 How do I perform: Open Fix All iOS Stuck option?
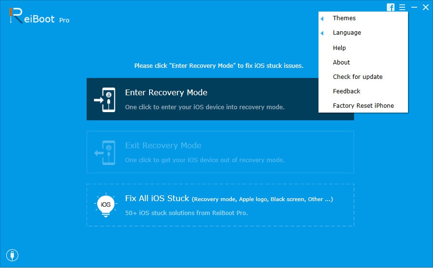pyautogui.click(x=220, y=205)
